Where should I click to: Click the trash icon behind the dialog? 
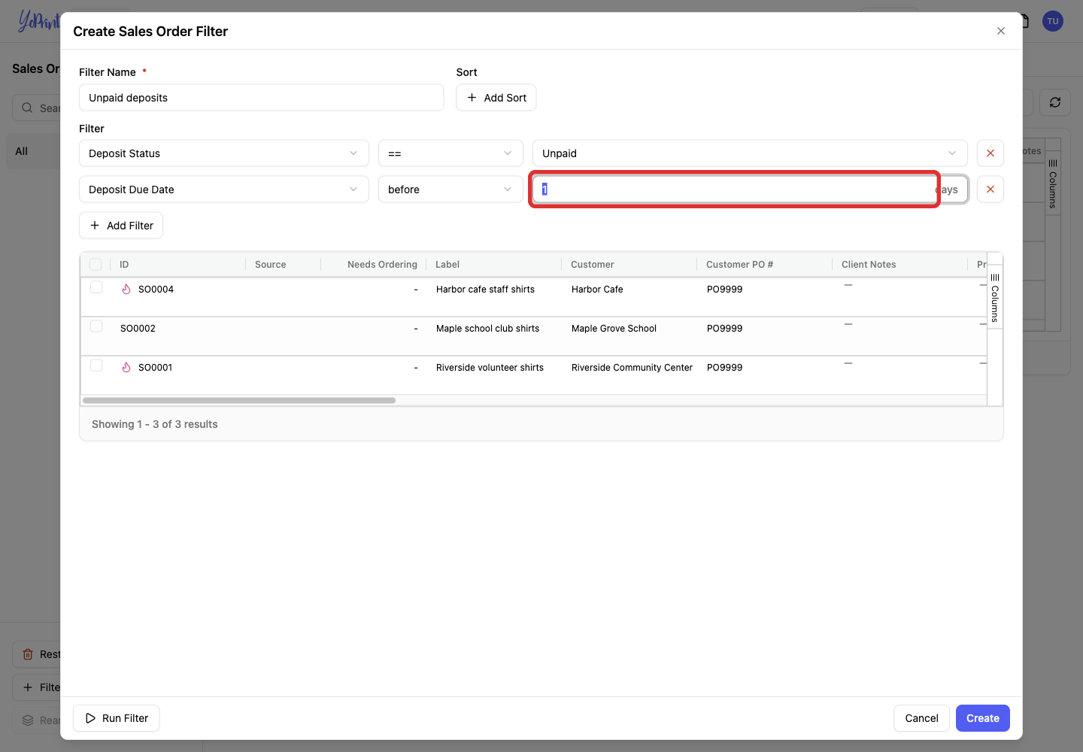click(x=28, y=654)
